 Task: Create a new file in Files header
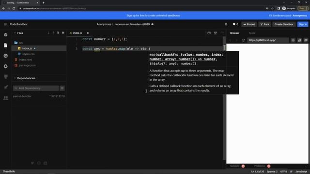pyautogui.click(x=58, y=33)
